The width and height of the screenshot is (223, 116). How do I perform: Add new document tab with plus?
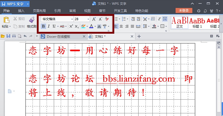click(x=139, y=36)
